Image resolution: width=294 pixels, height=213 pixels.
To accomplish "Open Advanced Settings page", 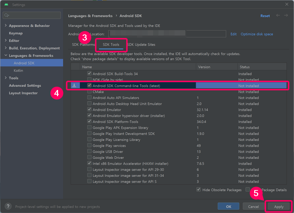I will 25,85.
